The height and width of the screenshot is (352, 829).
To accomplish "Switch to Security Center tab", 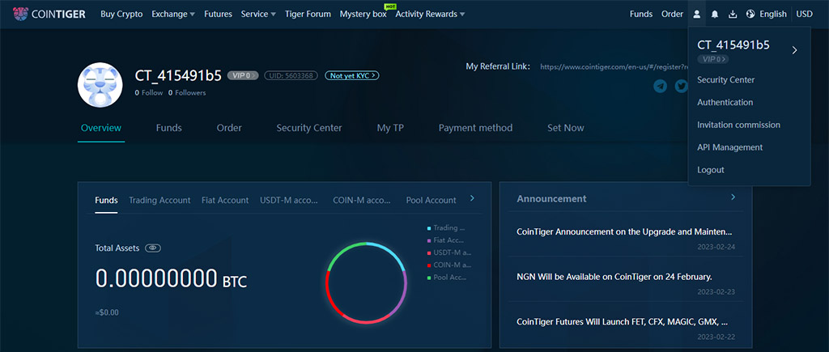I will [309, 128].
